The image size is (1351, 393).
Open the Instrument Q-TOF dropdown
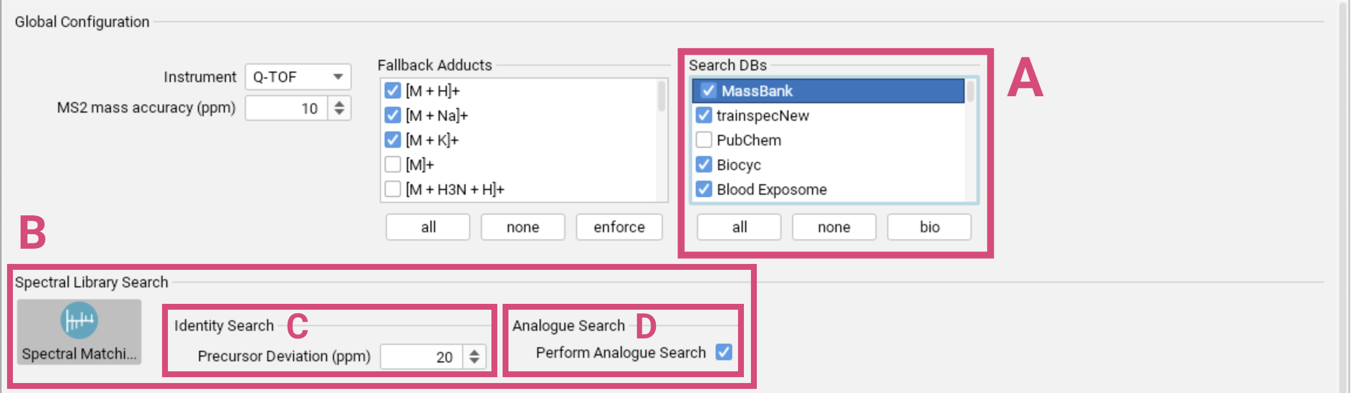tap(298, 77)
